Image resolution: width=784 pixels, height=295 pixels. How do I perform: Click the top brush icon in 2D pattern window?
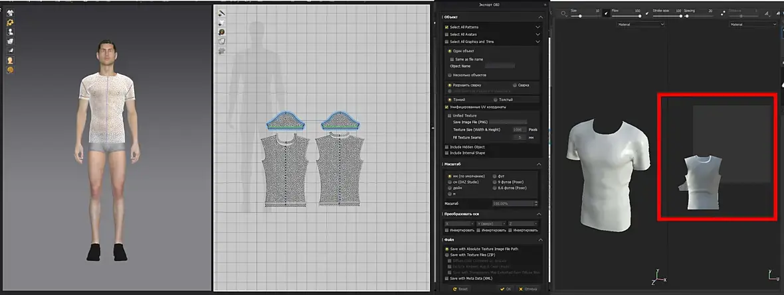(221, 13)
